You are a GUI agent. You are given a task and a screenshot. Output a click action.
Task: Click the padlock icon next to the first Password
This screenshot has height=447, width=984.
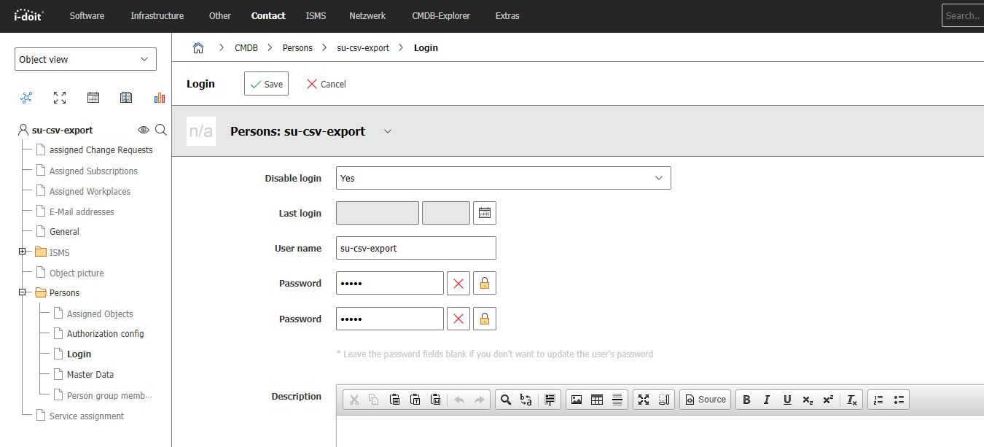485,283
